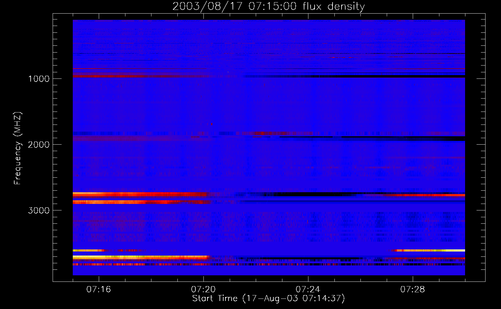The height and width of the screenshot is (309, 501).
Task: Click the "1000" frequency tick label
Action: (39, 79)
